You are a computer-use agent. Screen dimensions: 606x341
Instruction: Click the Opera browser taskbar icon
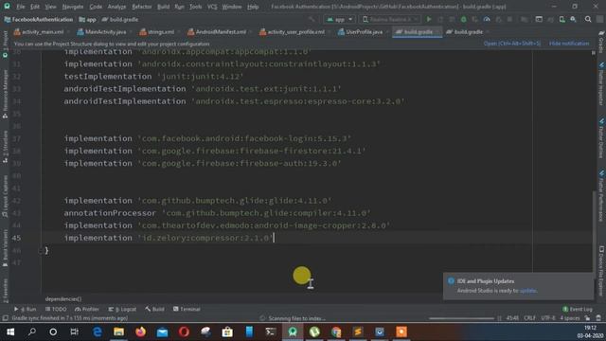point(184,332)
